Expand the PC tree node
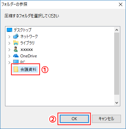The width and height of the screenshot is (126, 129). [9, 62]
